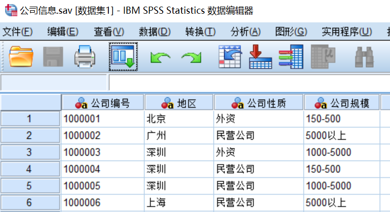Open the 实用程序(U) menu

(347, 32)
